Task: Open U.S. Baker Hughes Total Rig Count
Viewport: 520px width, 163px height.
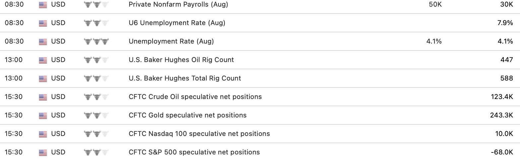Action: [185, 79]
